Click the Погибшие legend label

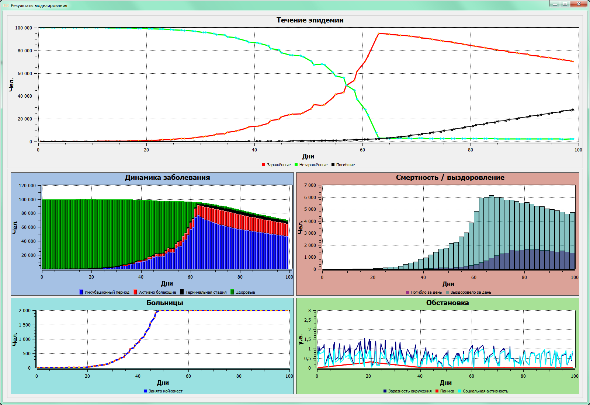[346, 165]
